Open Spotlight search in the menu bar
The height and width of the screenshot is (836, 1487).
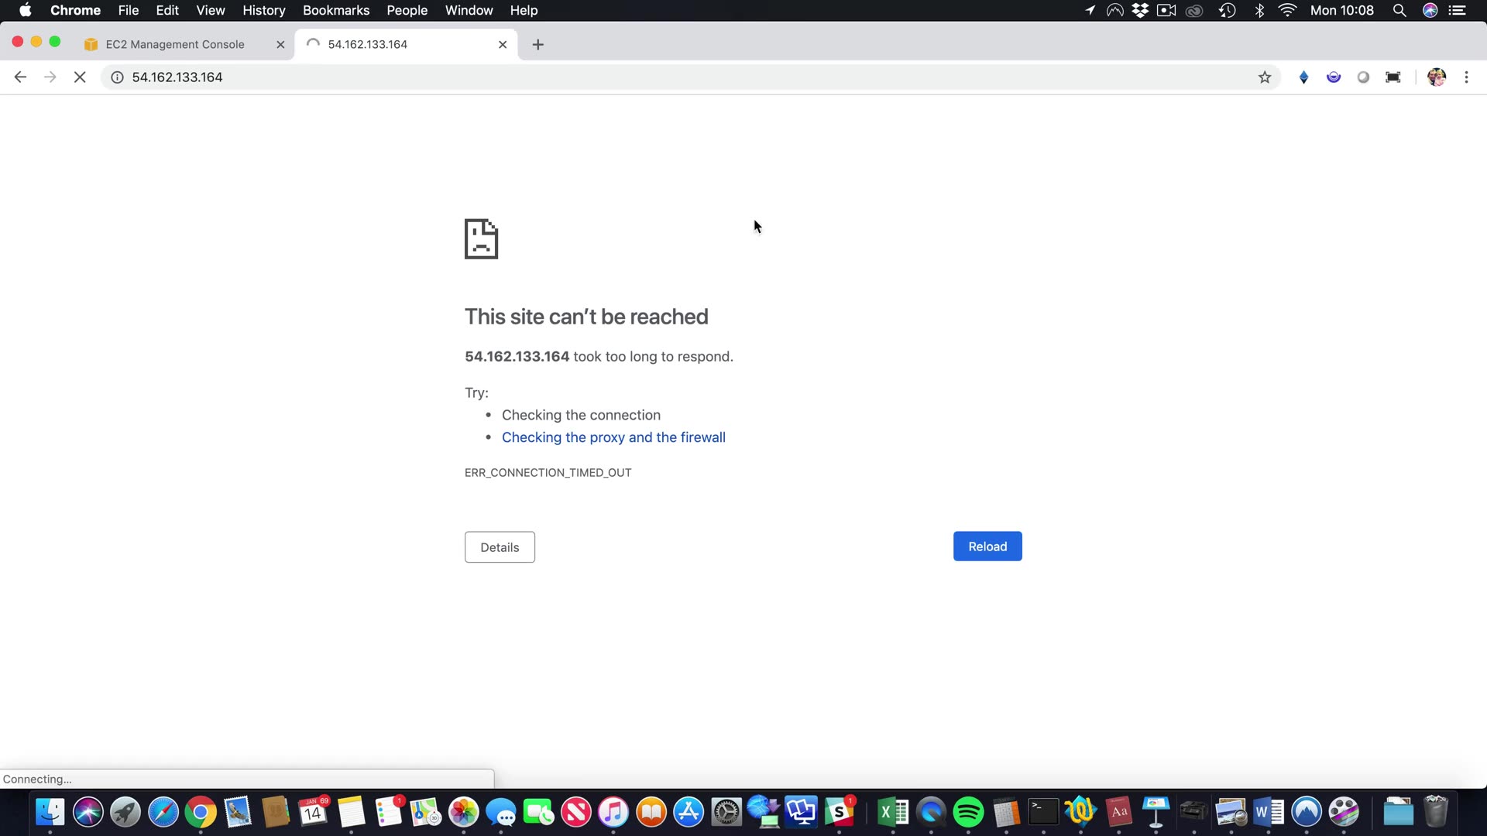tap(1399, 11)
